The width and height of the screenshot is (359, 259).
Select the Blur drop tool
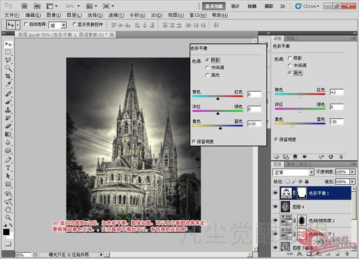(8, 142)
